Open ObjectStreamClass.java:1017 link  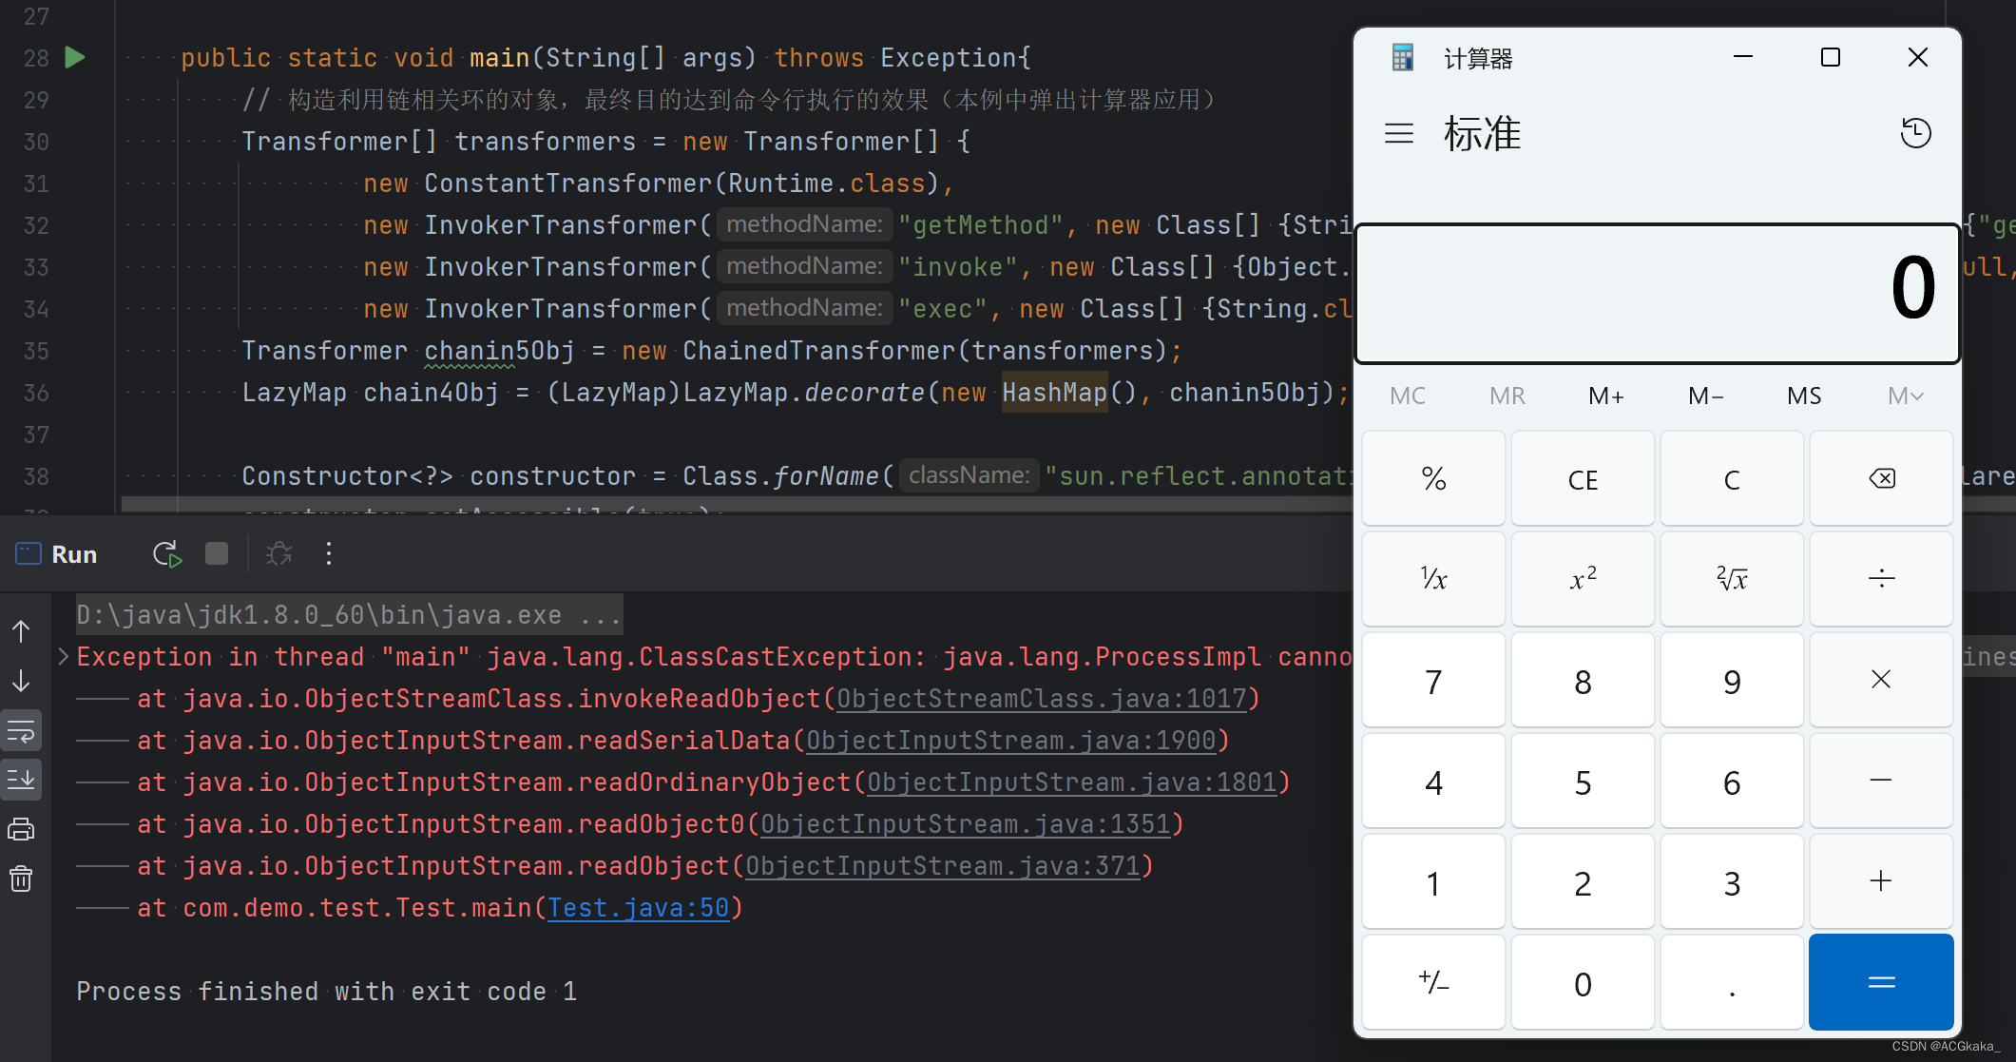tap(1042, 699)
